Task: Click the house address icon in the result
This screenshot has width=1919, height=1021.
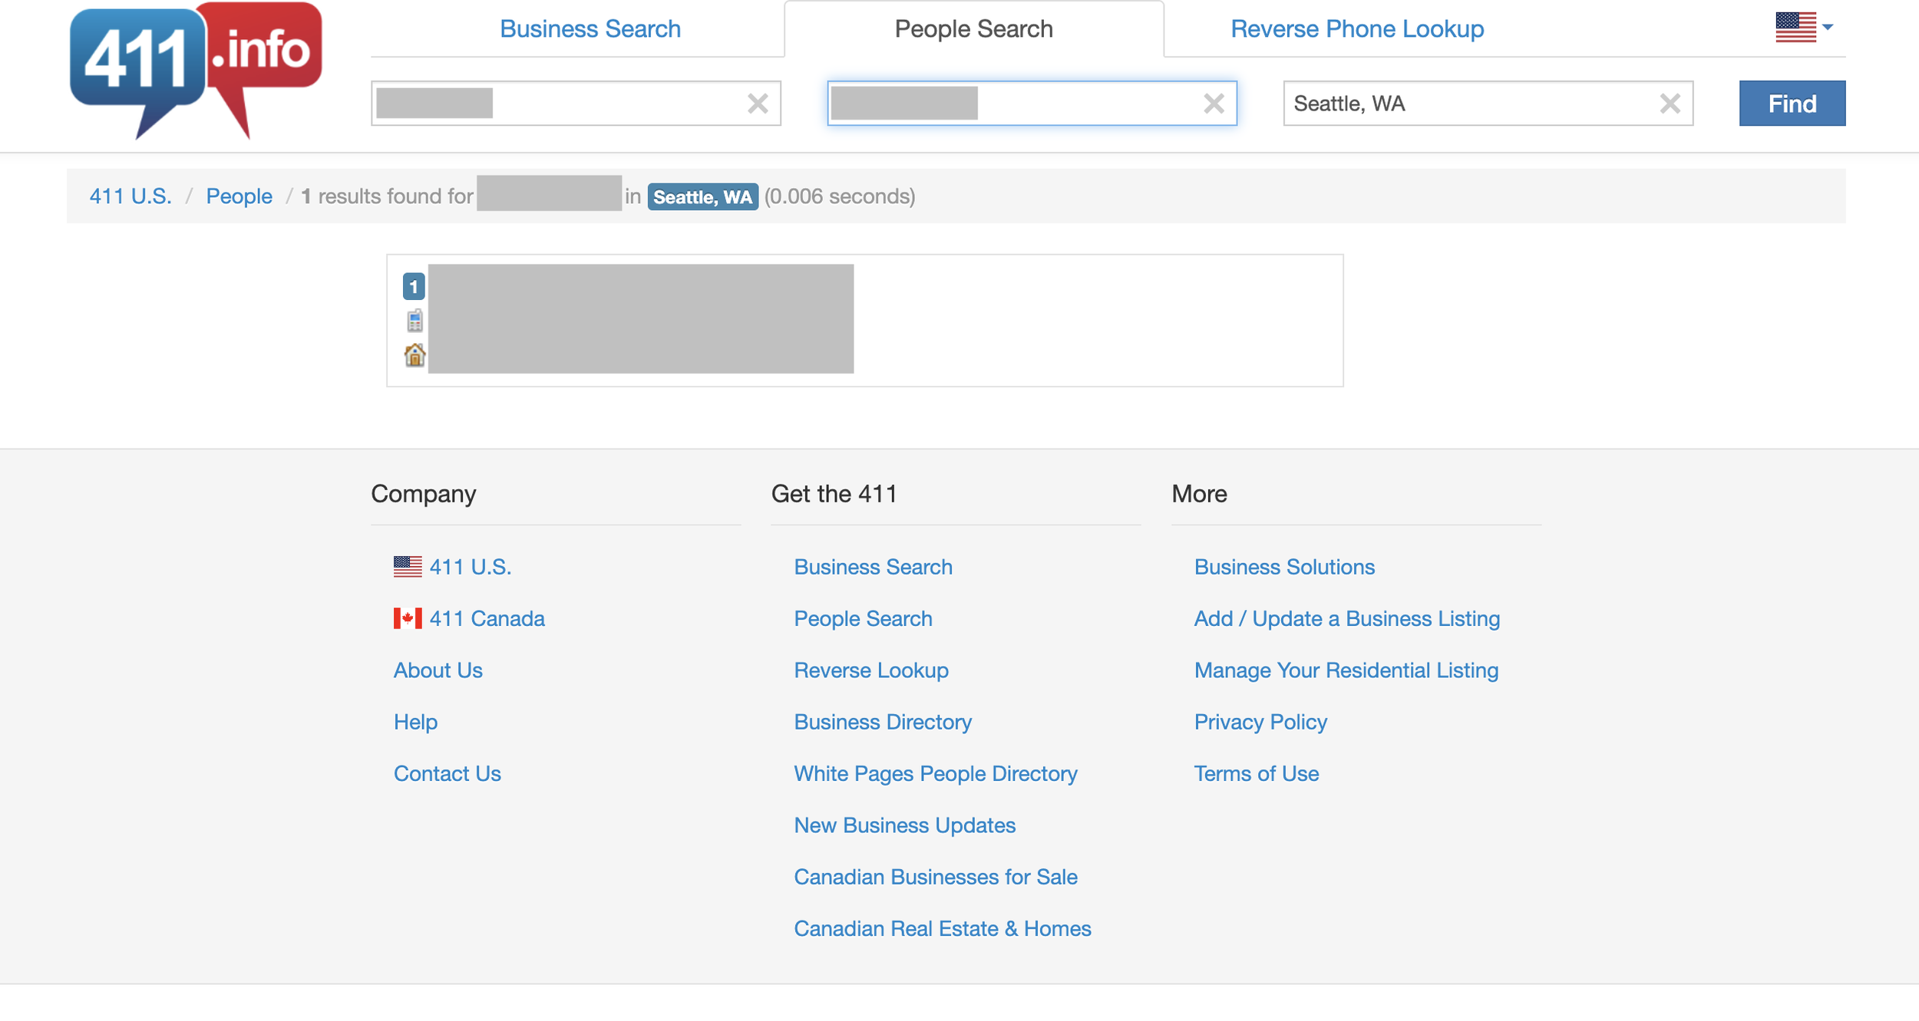Action: point(415,355)
